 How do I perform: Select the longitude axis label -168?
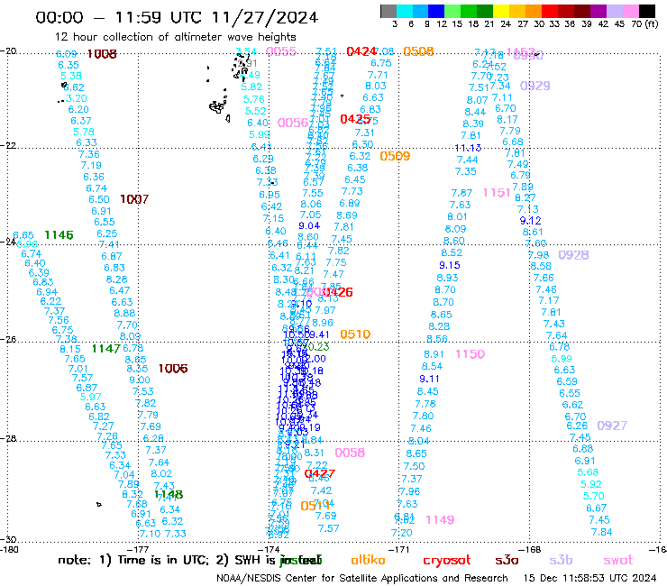click(530, 550)
